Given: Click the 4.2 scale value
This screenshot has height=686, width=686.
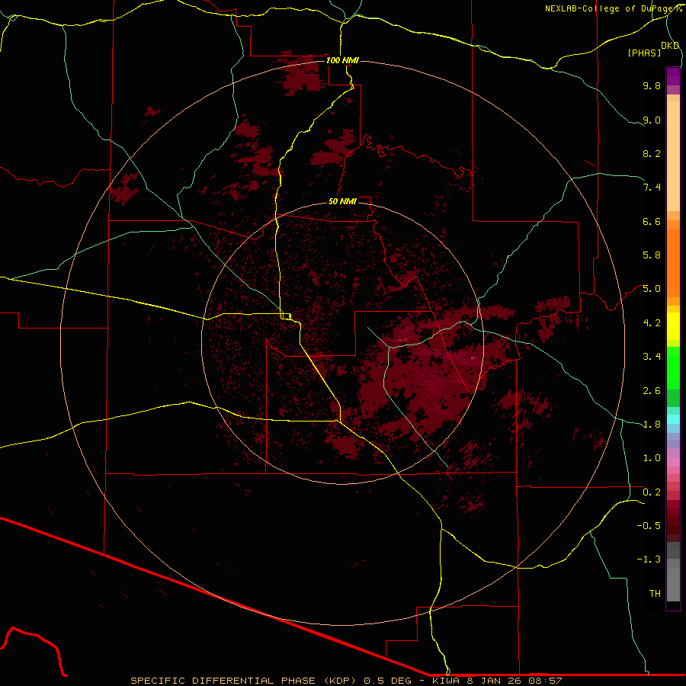Looking at the screenshot, I should point(652,323).
